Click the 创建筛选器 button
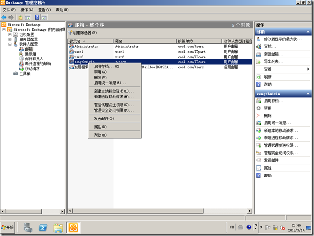The height and width of the screenshot is (236, 314). click(85, 33)
